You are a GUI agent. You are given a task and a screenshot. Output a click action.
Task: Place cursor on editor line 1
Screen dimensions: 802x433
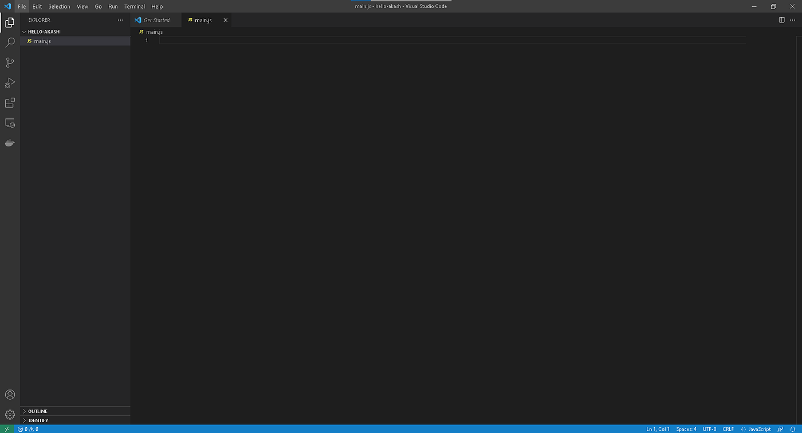coord(453,41)
